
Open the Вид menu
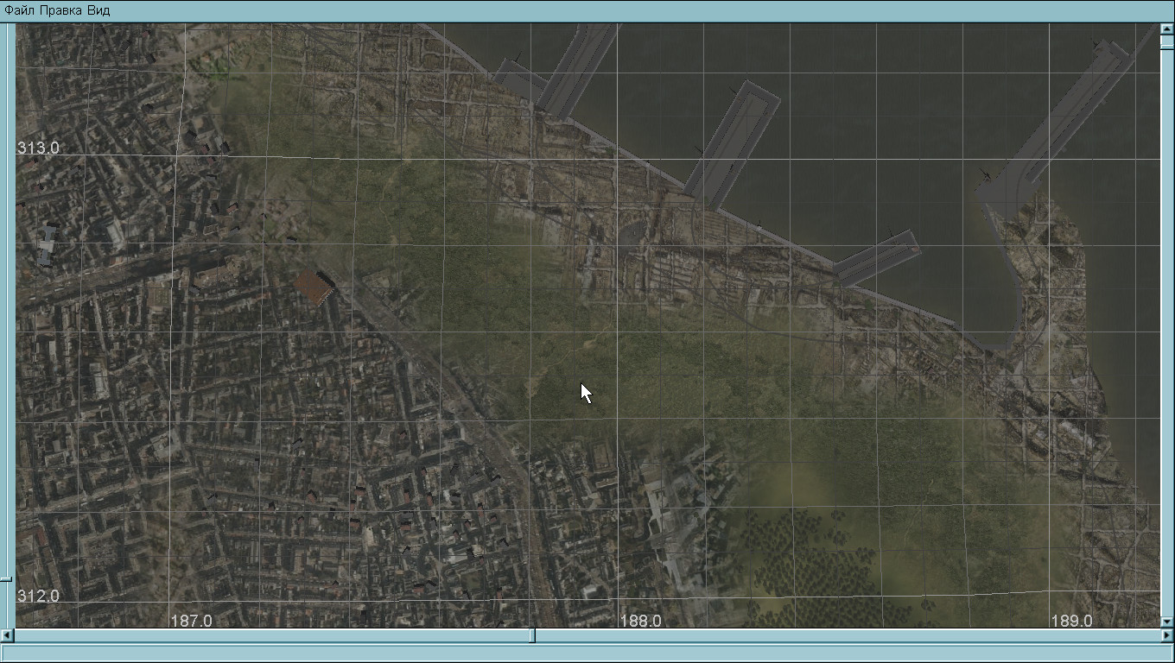pos(98,11)
